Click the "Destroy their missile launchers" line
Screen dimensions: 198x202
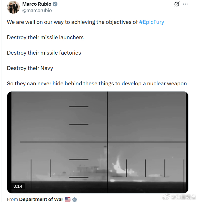pyautogui.click(x=45, y=37)
